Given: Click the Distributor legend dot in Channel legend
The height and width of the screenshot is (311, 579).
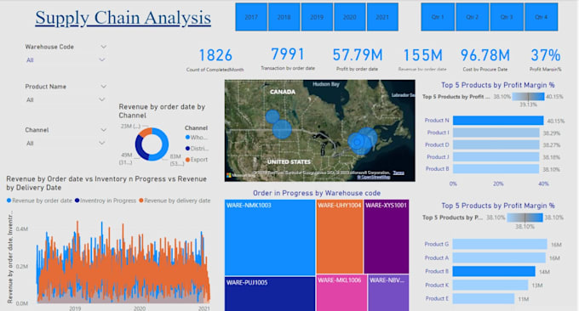Looking at the screenshot, I should pyautogui.click(x=187, y=149).
